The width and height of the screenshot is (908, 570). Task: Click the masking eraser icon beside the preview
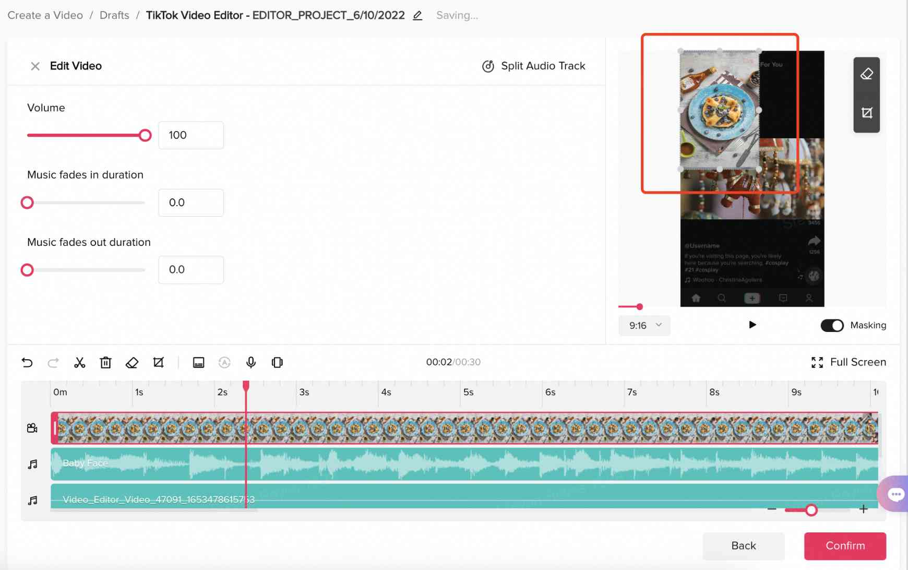click(866, 74)
